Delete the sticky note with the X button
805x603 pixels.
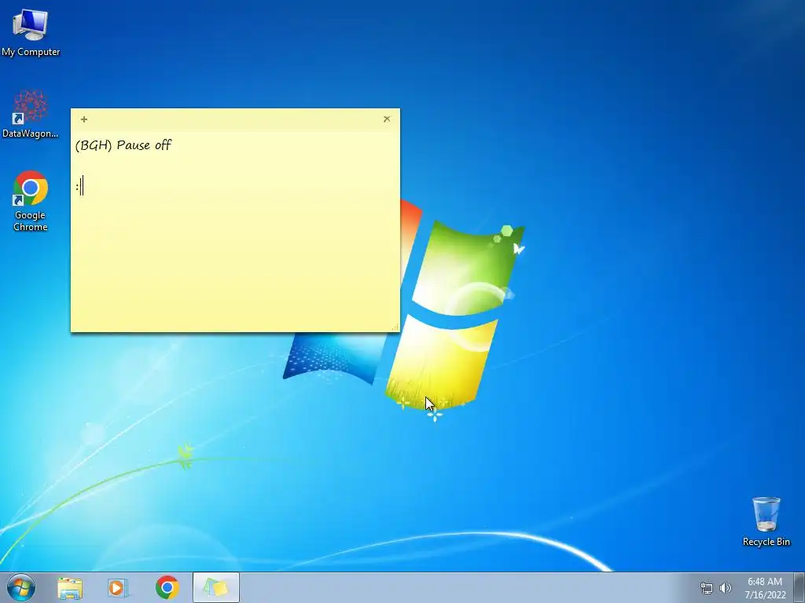tap(387, 119)
